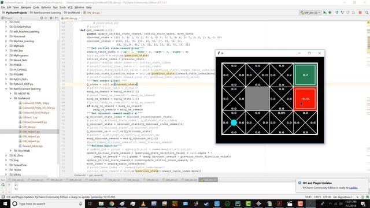Open the Project panel settings gear
Viewport: 370px width, 208px height.
click(51, 18)
